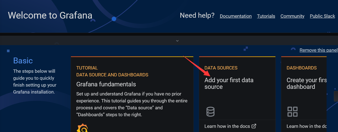Click the DATA SOURCES card heading
338x132 pixels.
click(x=221, y=68)
